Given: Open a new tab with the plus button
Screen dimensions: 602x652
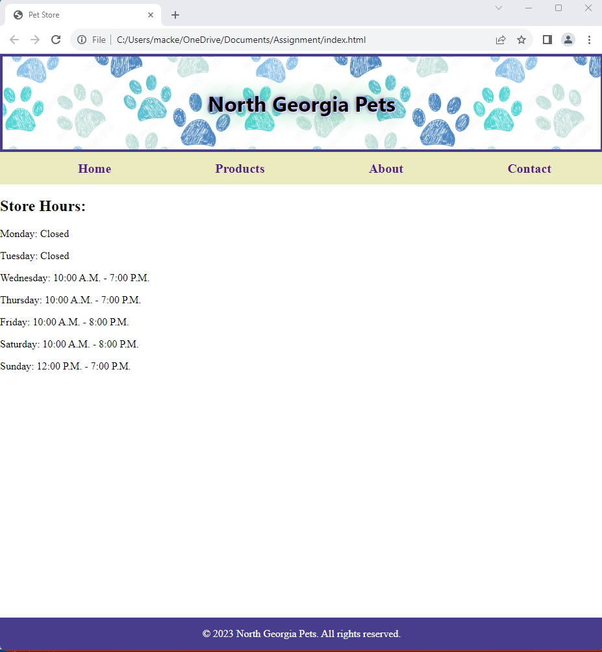Looking at the screenshot, I should click(x=175, y=15).
